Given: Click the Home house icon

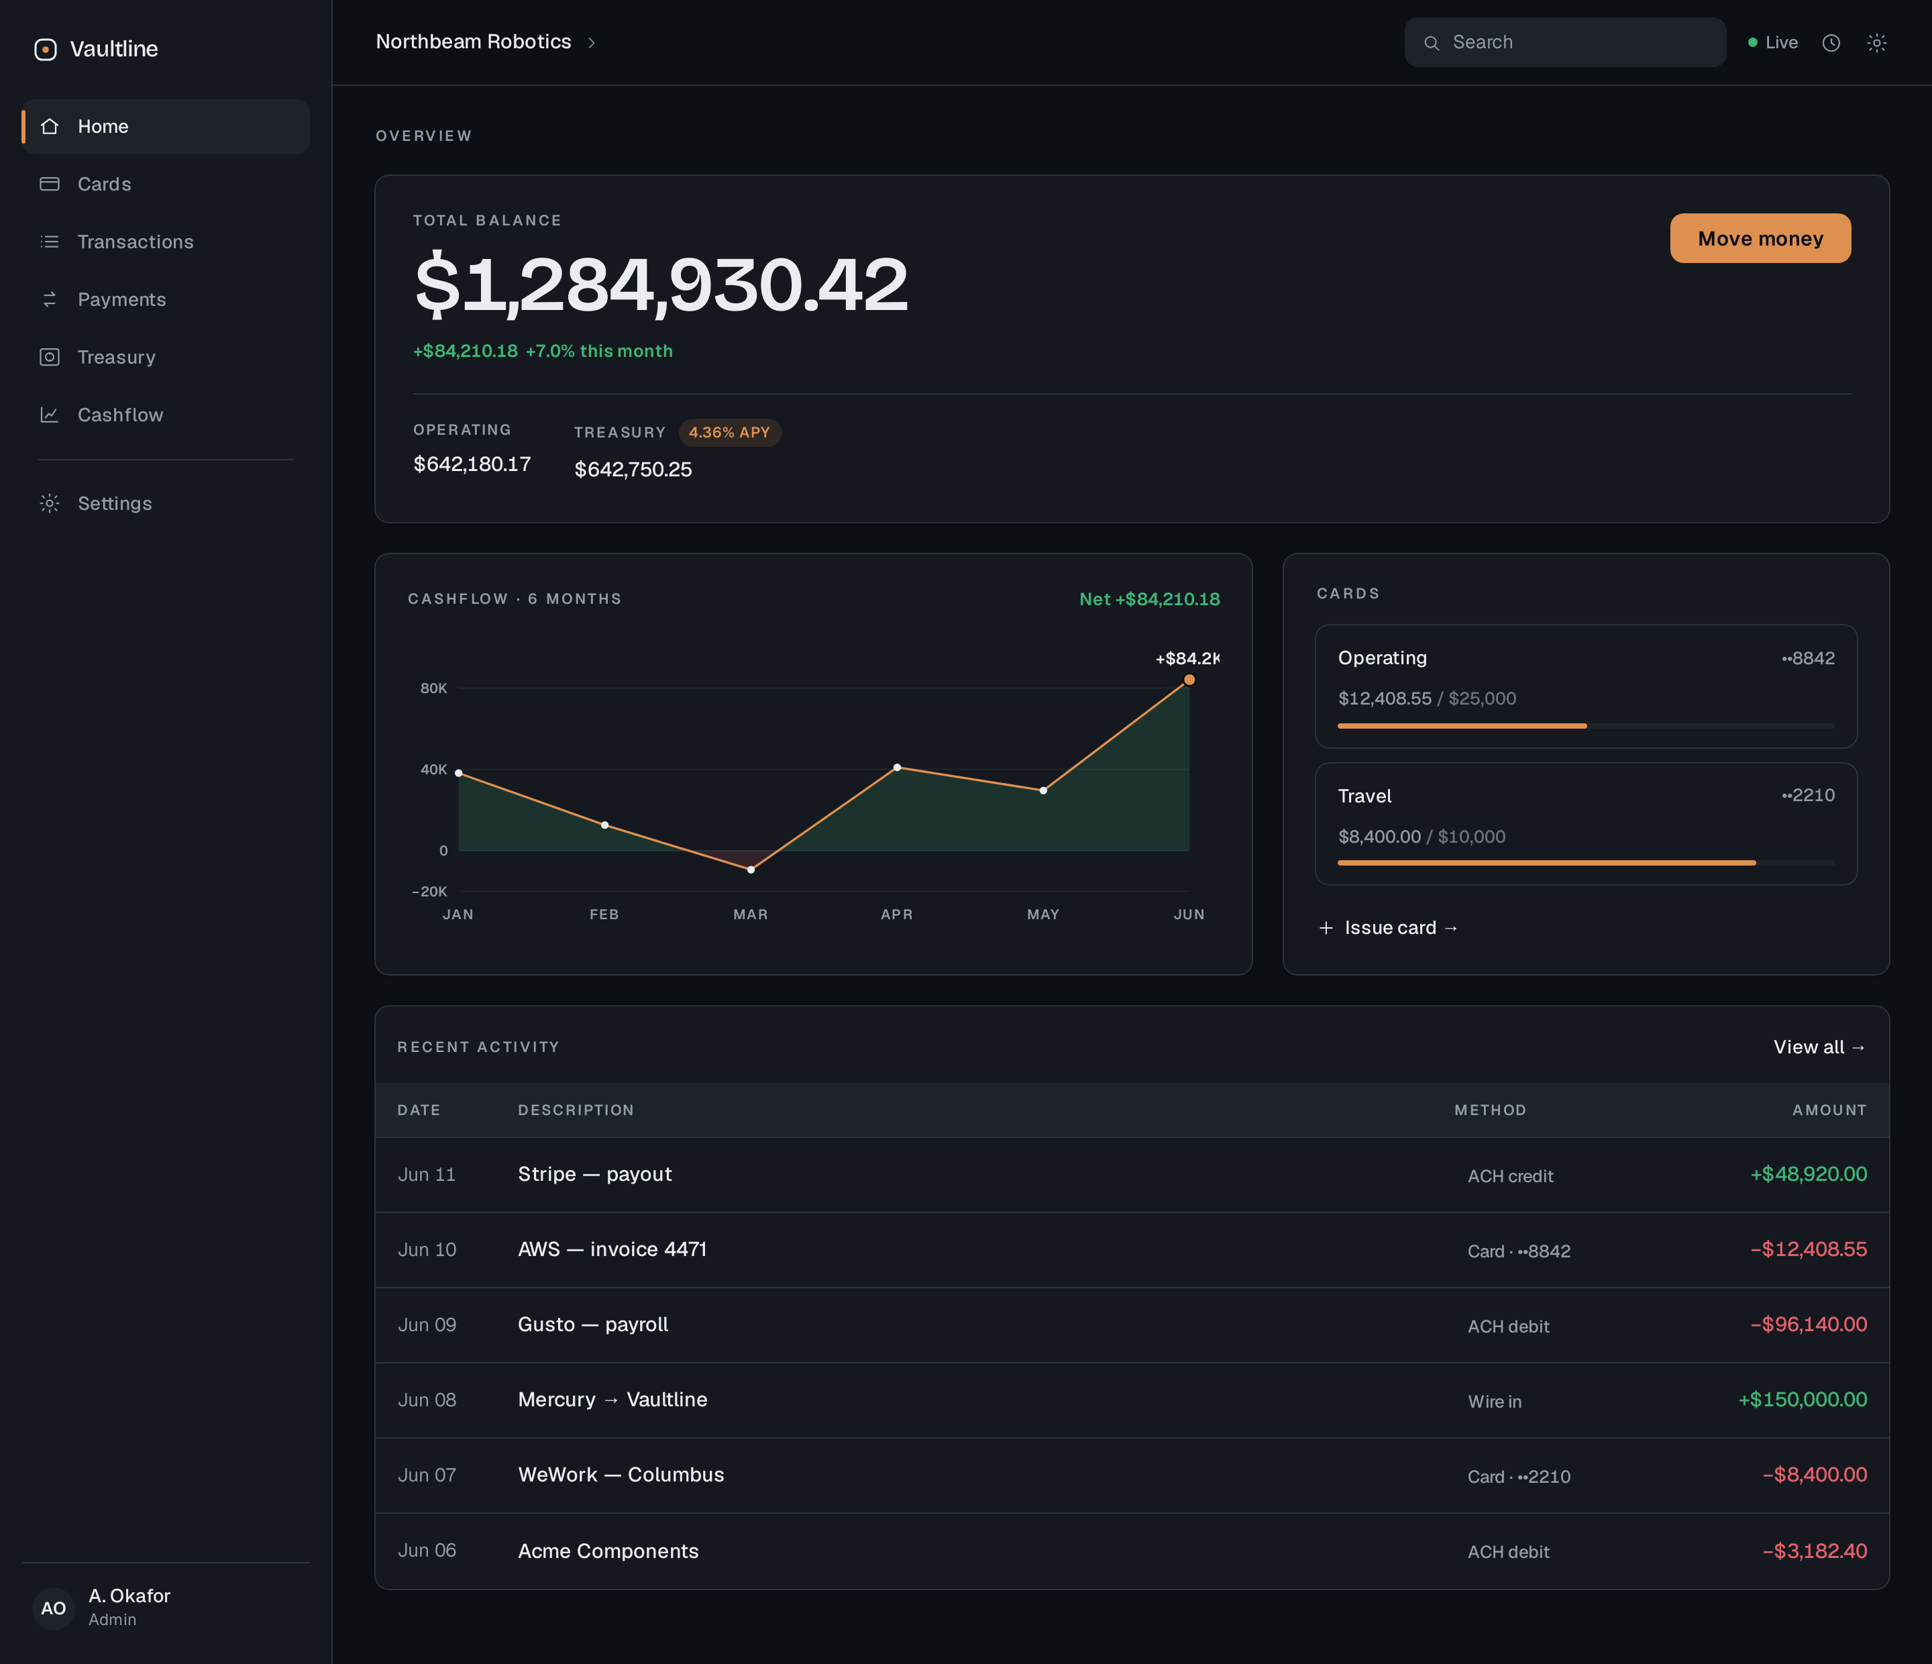Looking at the screenshot, I should (x=50, y=126).
